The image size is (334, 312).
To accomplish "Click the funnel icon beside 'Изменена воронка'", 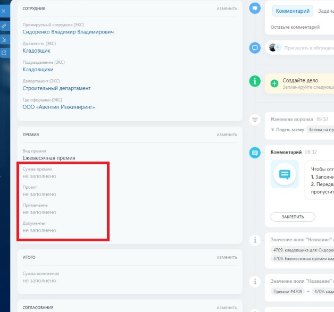I will (255, 120).
